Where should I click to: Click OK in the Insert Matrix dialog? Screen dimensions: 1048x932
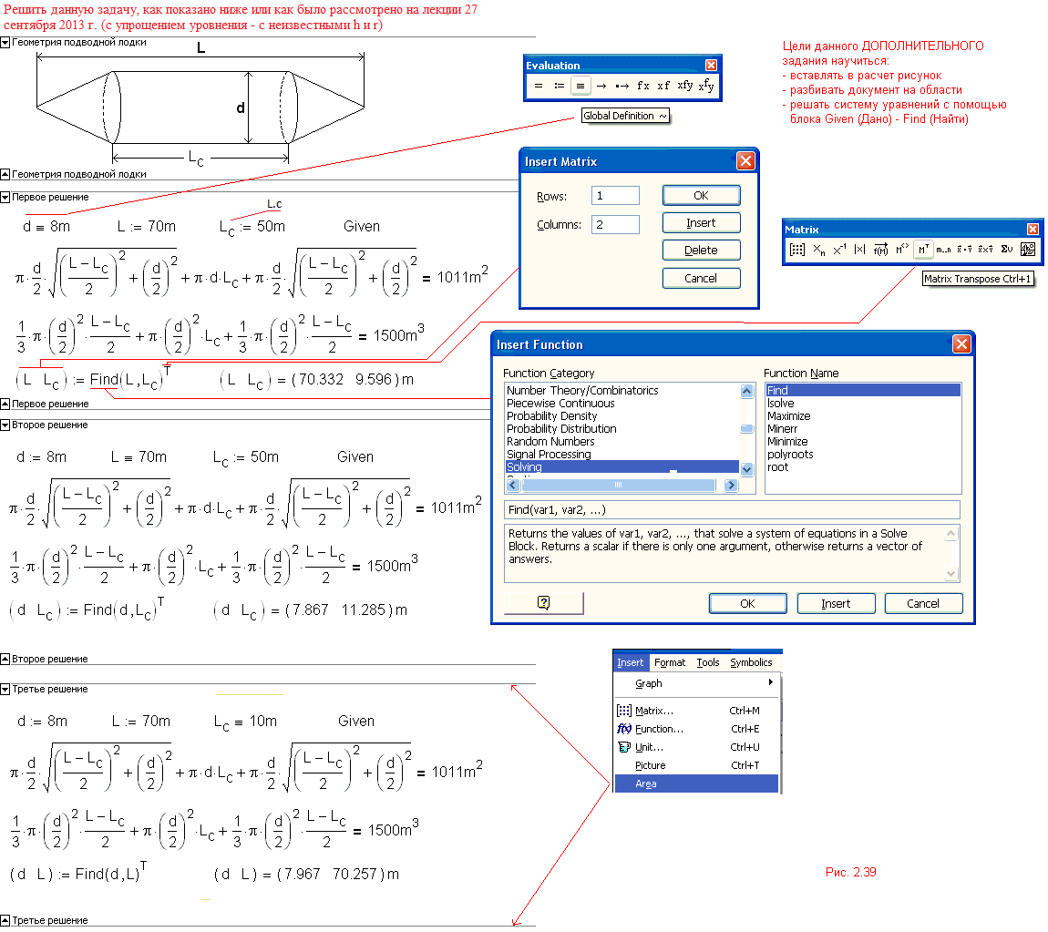[x=701, y=195]
